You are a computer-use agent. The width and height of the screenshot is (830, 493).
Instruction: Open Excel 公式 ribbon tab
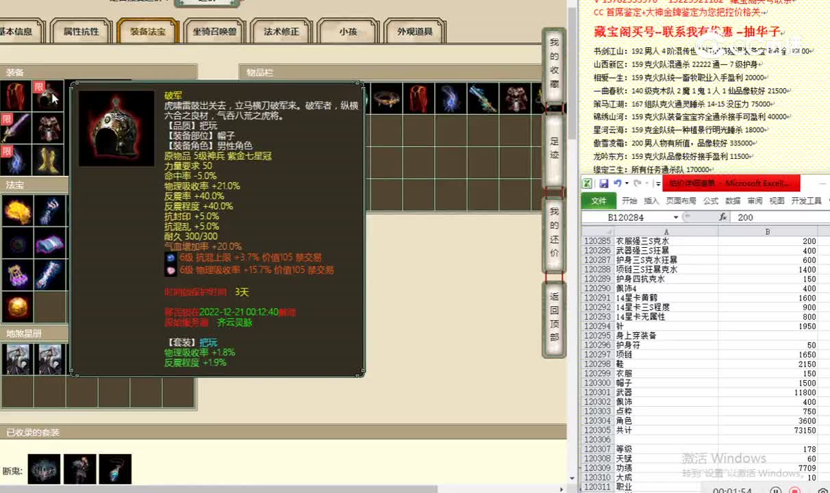point(711,201)
